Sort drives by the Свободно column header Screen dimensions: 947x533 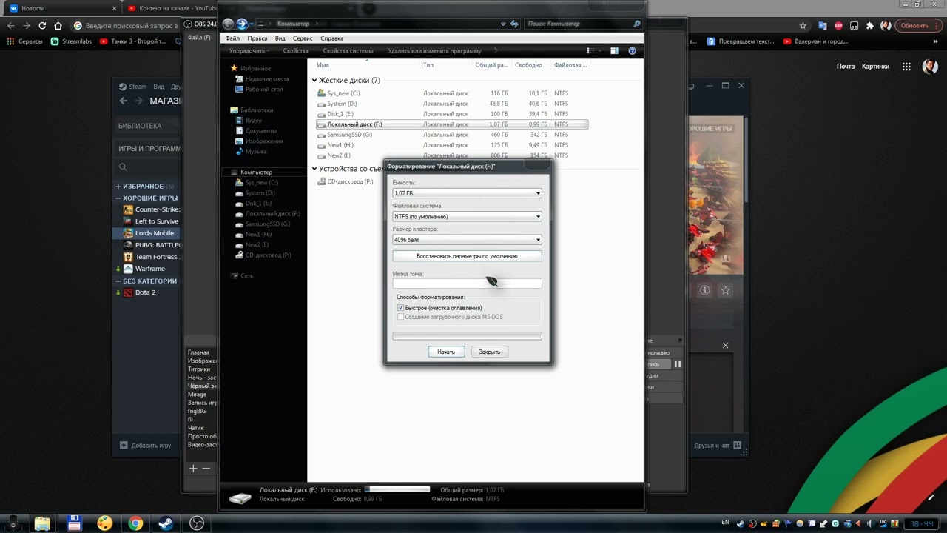528,65
